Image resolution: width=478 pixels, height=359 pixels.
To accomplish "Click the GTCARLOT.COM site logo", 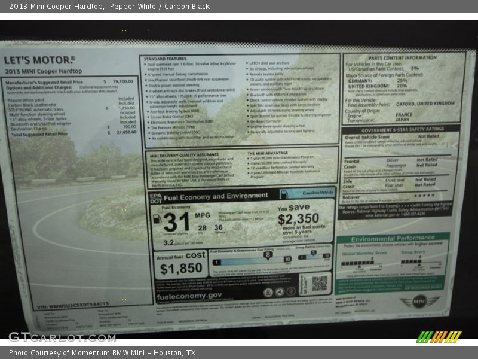I will (x=62, y=337).
